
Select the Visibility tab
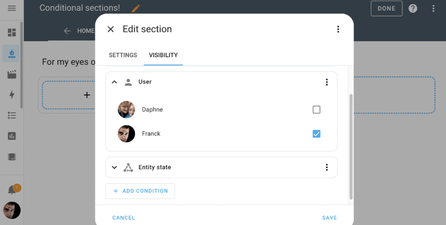point(163,55)
